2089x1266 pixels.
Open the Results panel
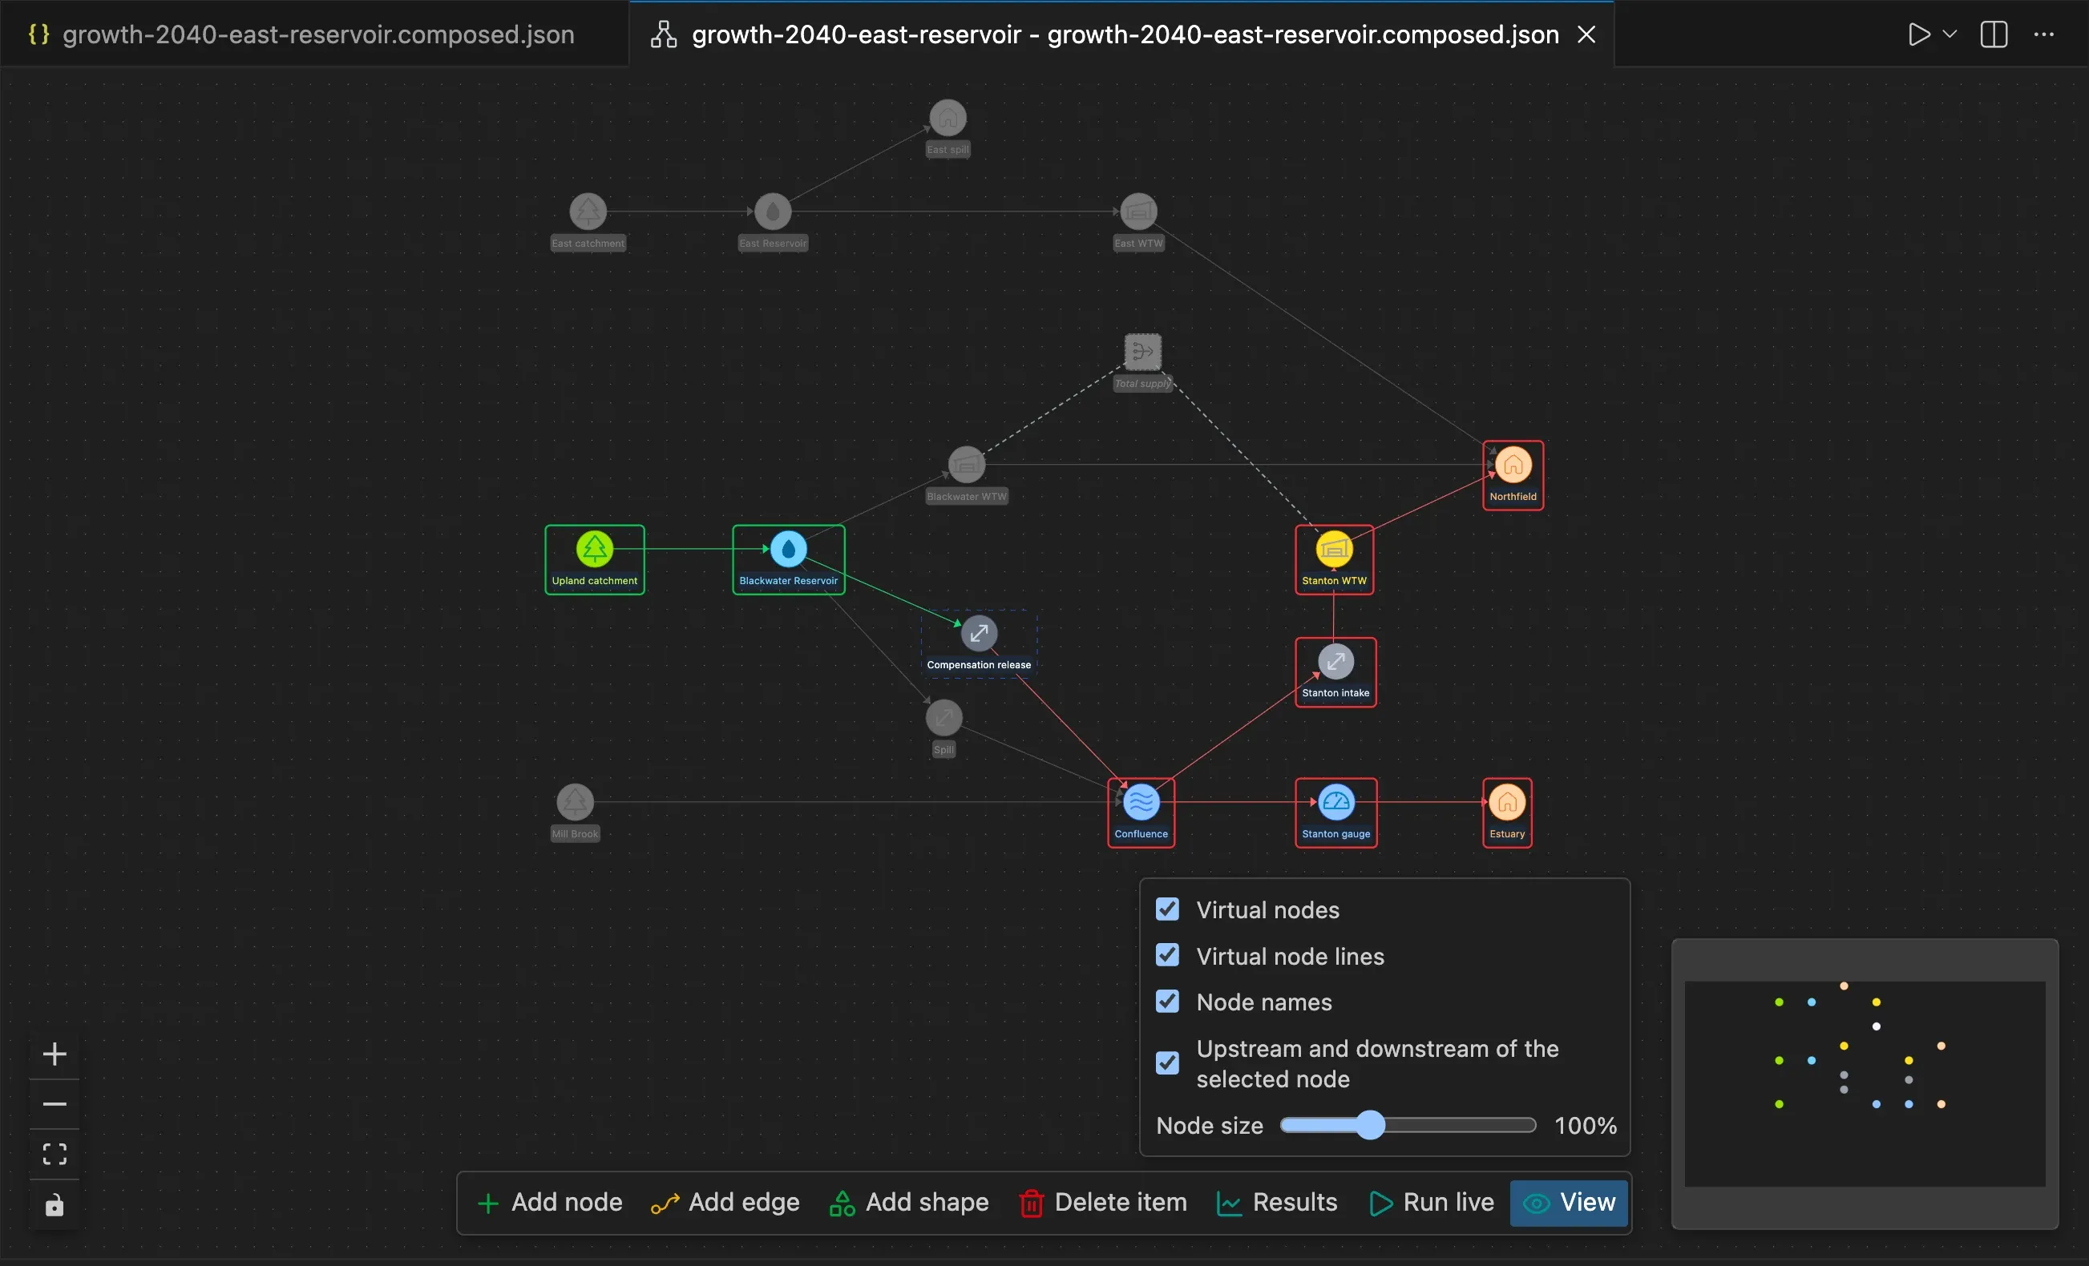[x=1278, y=1203]
